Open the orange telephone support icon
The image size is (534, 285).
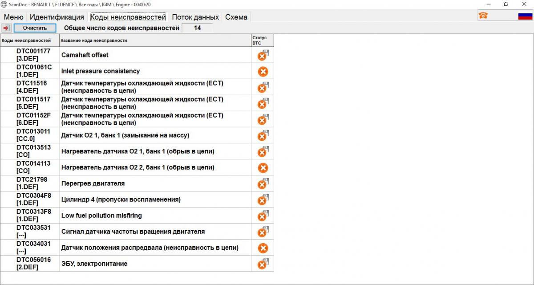pyautogui.click(x=483, y=15)
